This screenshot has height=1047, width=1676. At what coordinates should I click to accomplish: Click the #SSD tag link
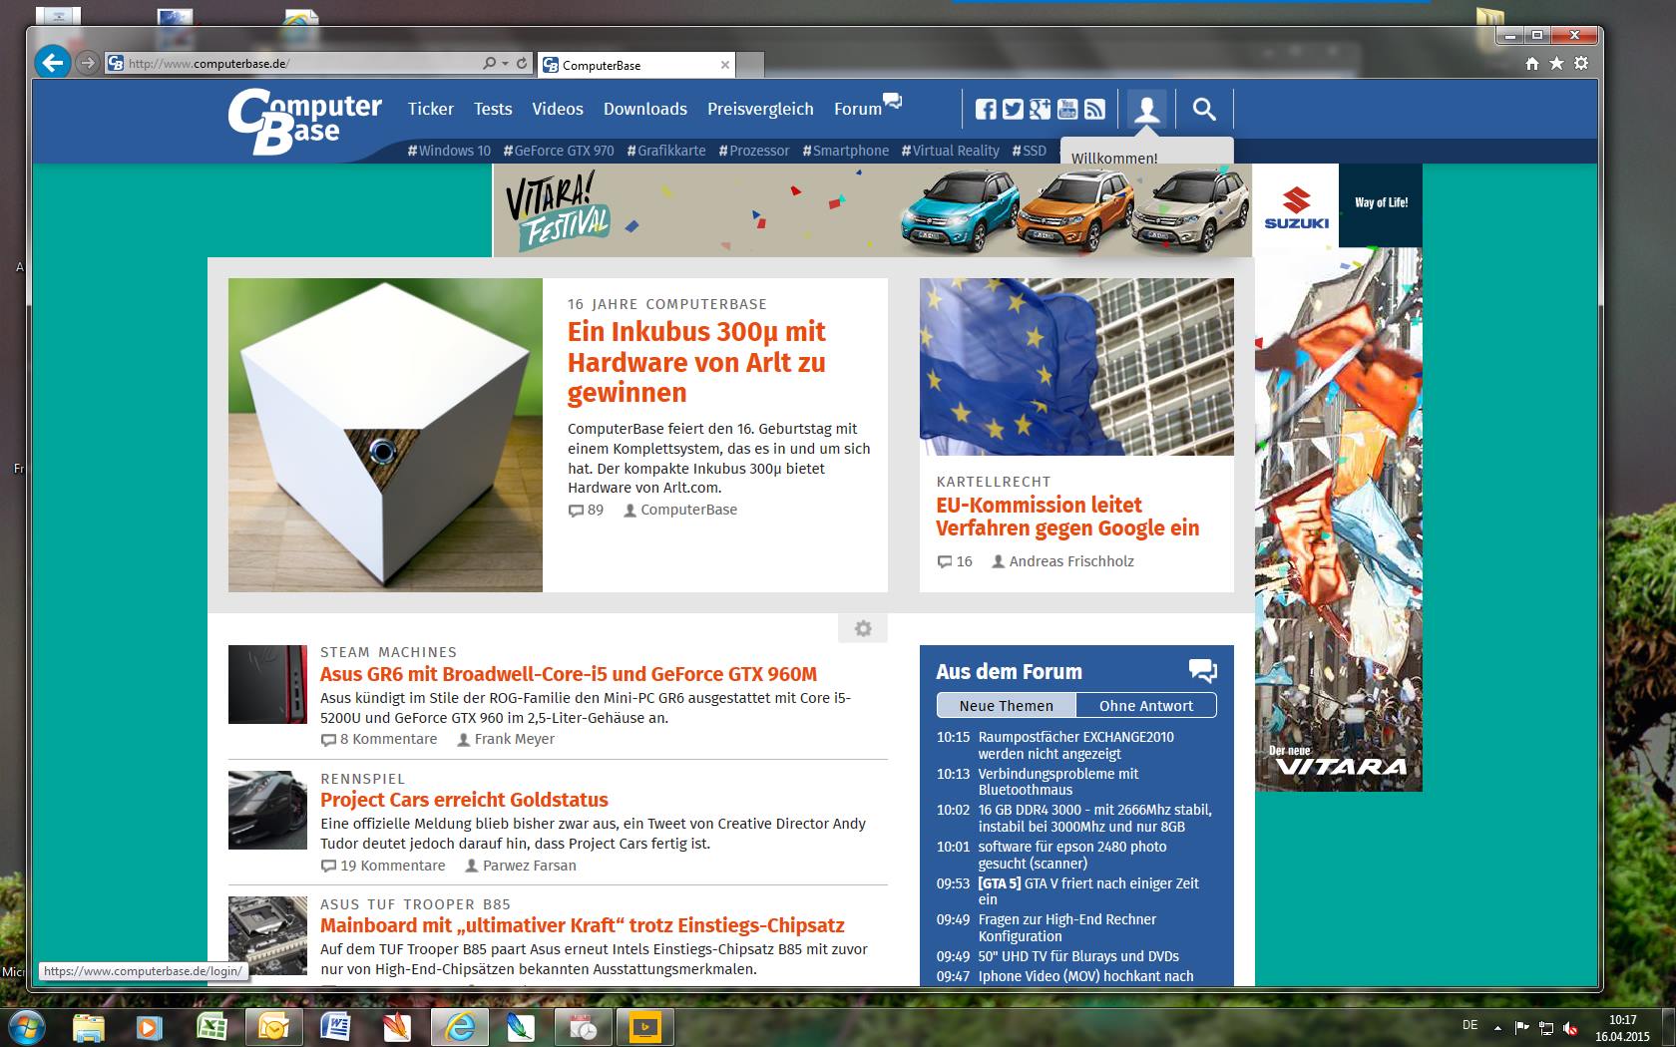click(x=1030, y=151)
